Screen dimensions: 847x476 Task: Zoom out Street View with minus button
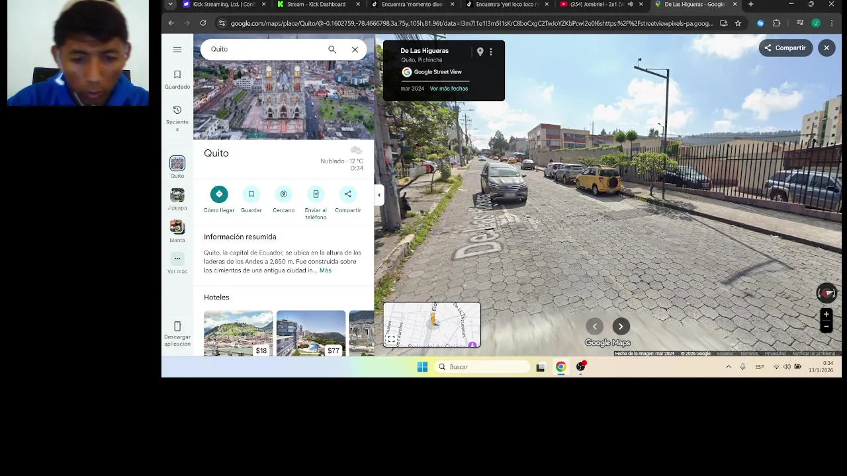[x=826, y=327]
